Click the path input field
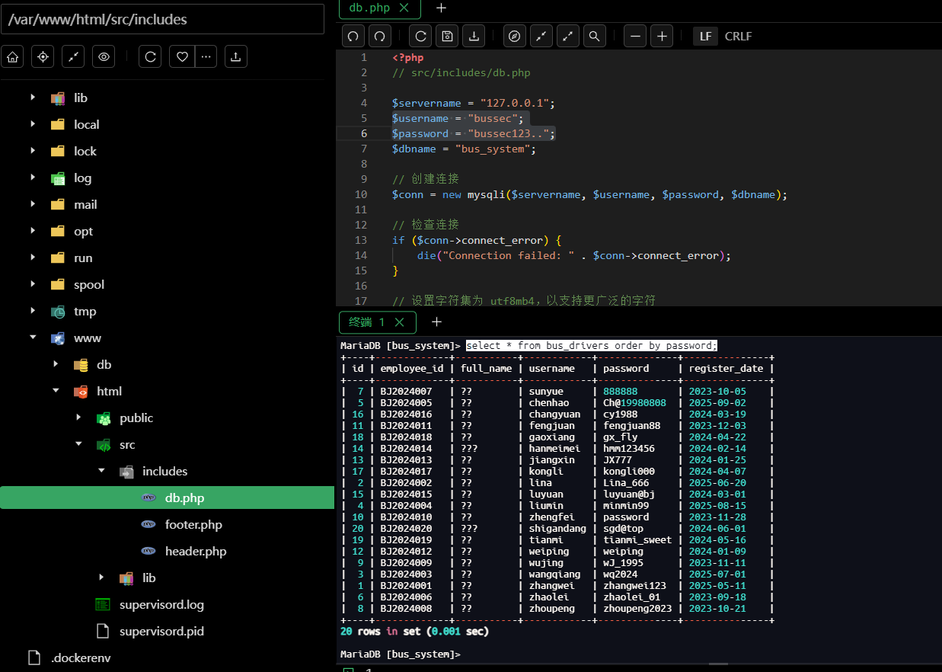This screenshot has height=672, width=942. (x=162, y=19)
